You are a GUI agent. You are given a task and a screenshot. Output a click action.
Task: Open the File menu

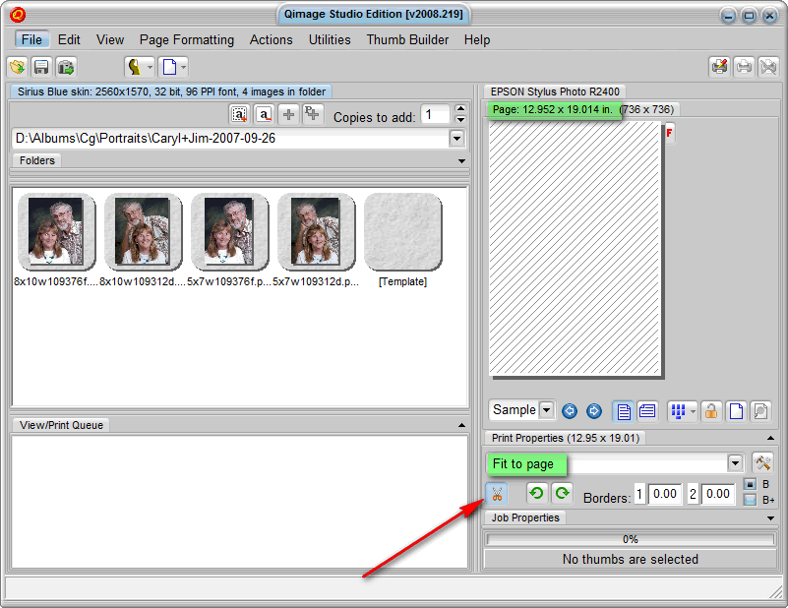click(x=31, y=39)
